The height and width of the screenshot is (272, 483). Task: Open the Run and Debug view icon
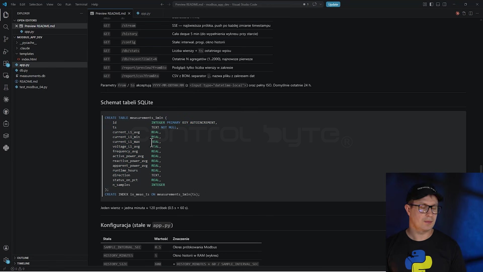[x=6, y=51]
